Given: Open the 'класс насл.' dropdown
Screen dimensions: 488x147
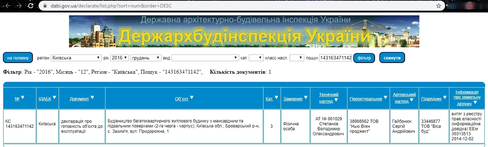Looking at the screenshot, I should pos(297,58).
